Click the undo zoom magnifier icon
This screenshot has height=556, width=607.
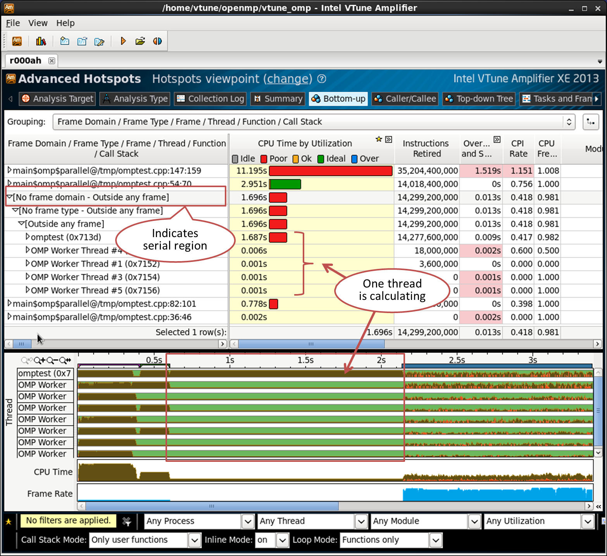tap(27, 361)
